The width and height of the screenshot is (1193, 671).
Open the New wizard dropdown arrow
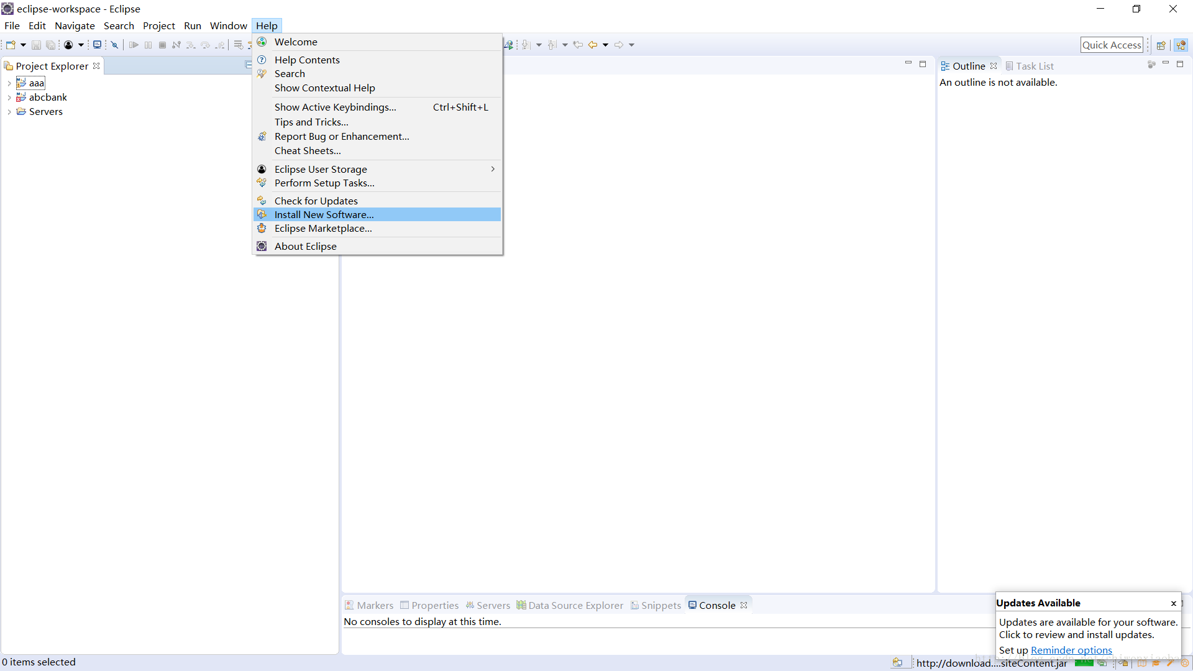(23, 45)
